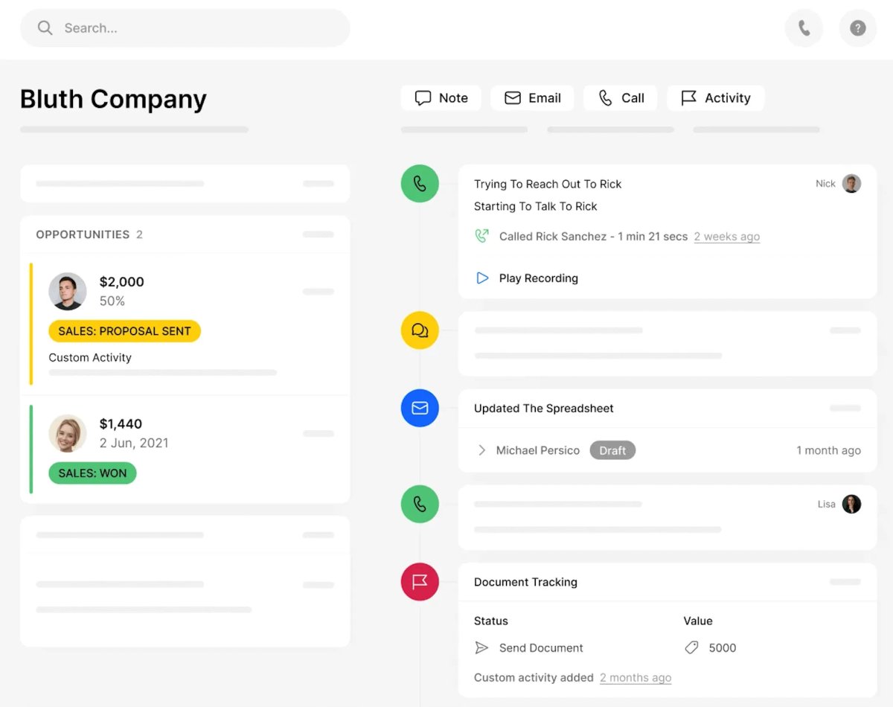
Task: Click the yellow chat timeline icon
Action: tap(420, 330)
